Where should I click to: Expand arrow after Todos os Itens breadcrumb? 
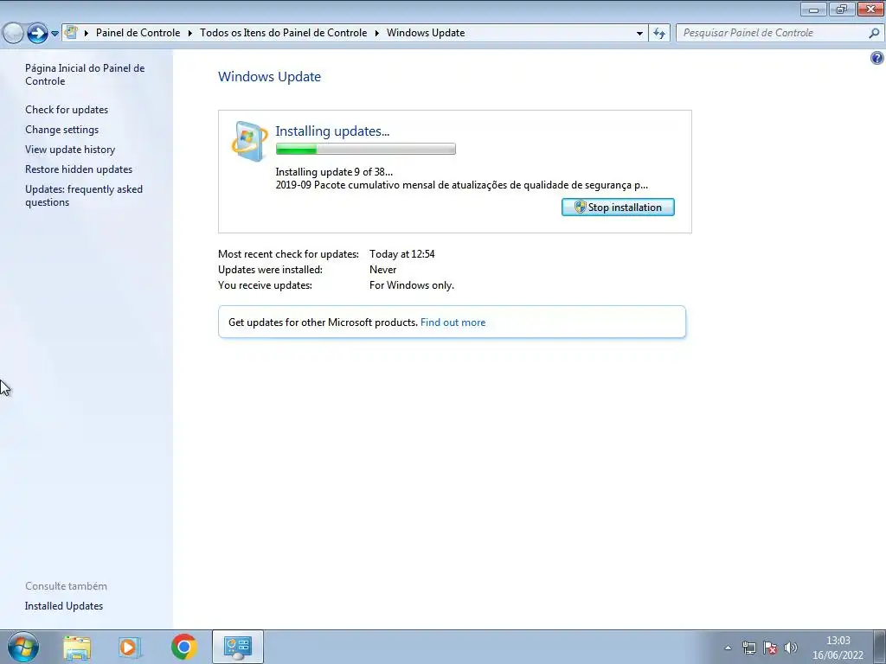[x=377, y=33]
